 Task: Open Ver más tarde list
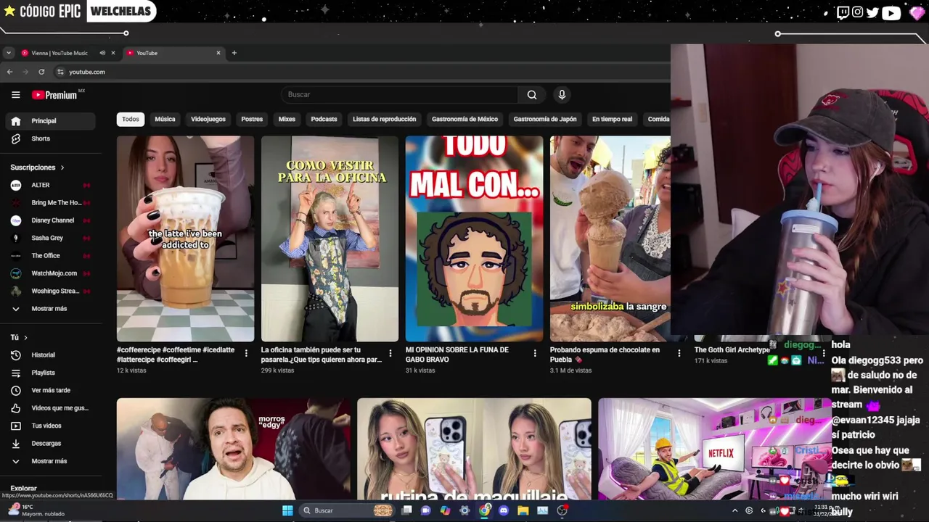click(50, 390)
